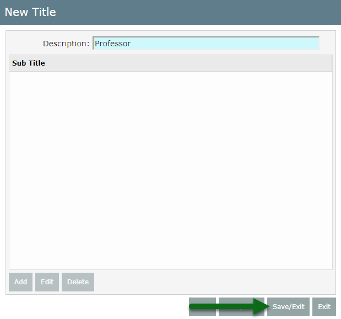Click the Description field containing Professor
Image resolution: width=341 pixels, height=319 pixels.
tap(205, 44)
